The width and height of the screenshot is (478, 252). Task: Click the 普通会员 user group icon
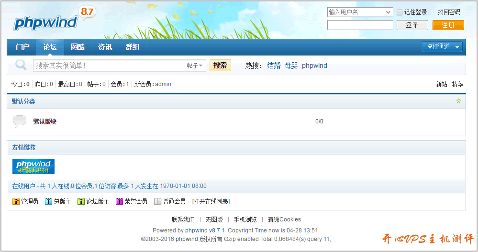[157, 202]
